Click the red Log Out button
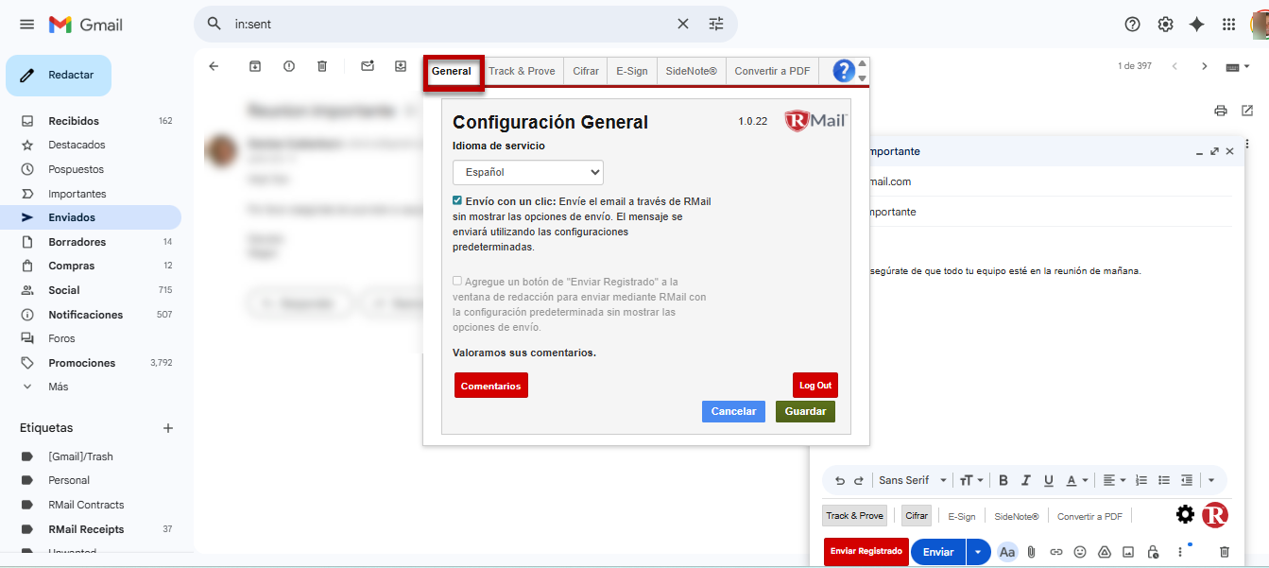This screenshot has width=1269, height=568. coord(815,386)
